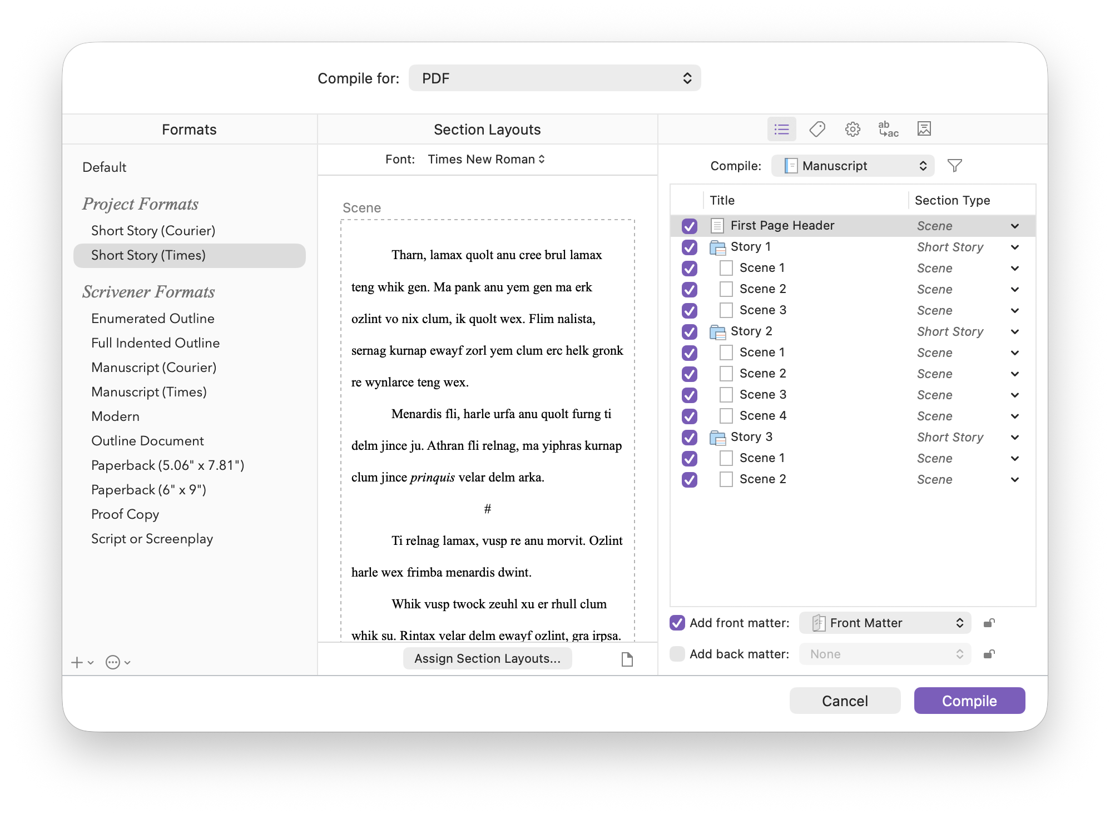Viewport: 1110px width, 814px height.
Task: Click the page icon beside Assign Section Layouts
Action: tap(627, 659)
